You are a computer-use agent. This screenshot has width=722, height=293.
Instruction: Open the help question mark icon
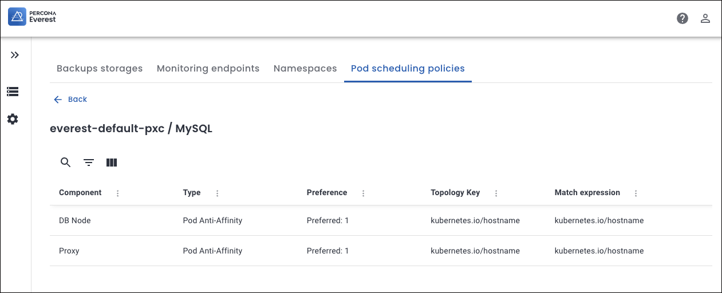coord(682,18)
